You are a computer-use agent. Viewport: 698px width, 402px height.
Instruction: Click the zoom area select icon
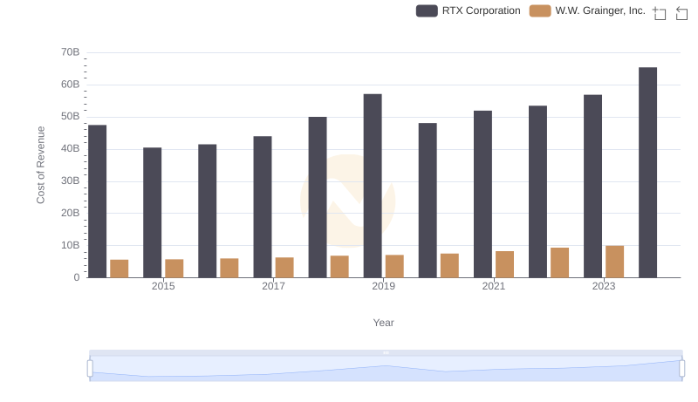click(x=660, y=13)
